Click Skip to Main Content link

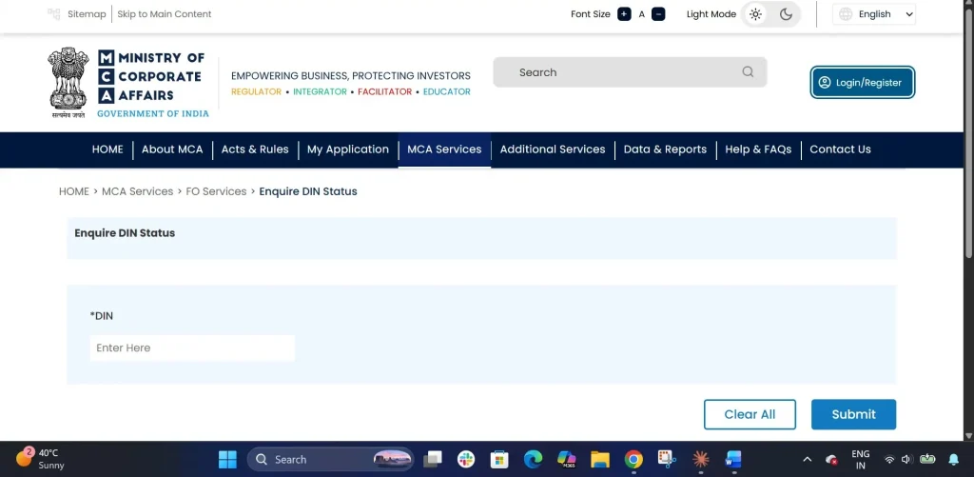coord(164,13)
